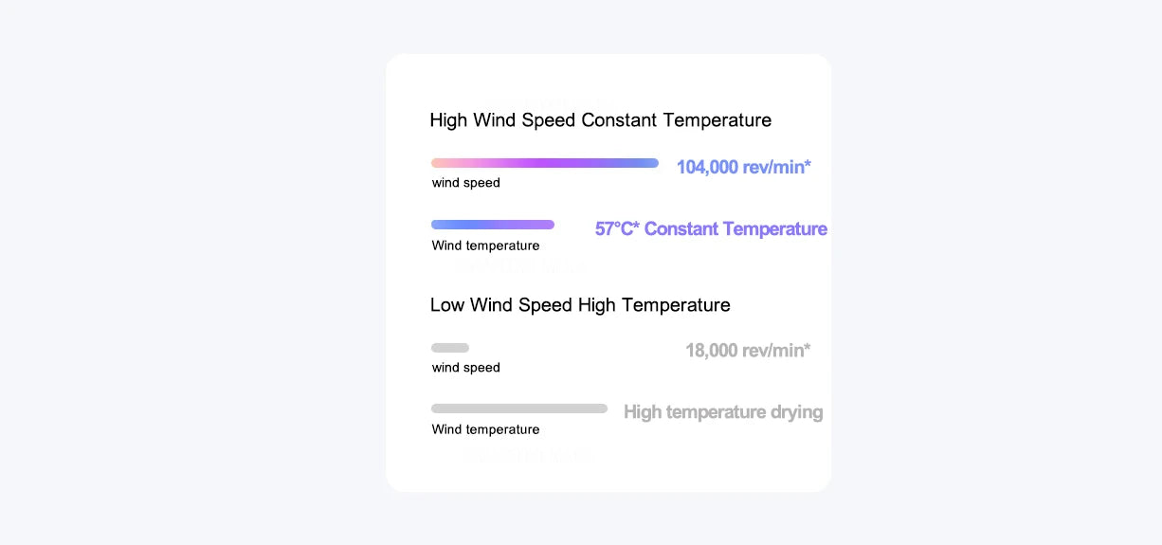1162x545 pixels.
Task: Click the High Wind Speed Constant Temperature heading
Action: coord(600,120)
